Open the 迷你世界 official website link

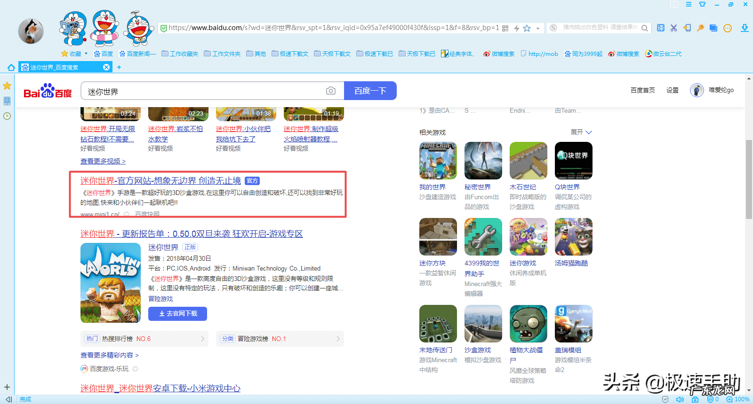[160, 180]
